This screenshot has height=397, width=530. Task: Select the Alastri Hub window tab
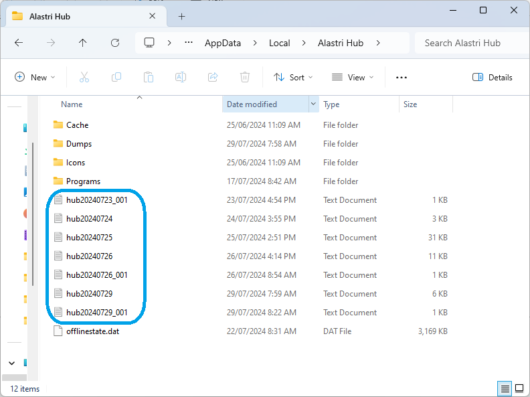tap(80, 16)
